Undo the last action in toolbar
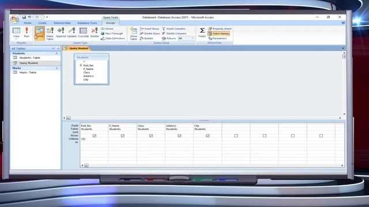 [29, 17]
